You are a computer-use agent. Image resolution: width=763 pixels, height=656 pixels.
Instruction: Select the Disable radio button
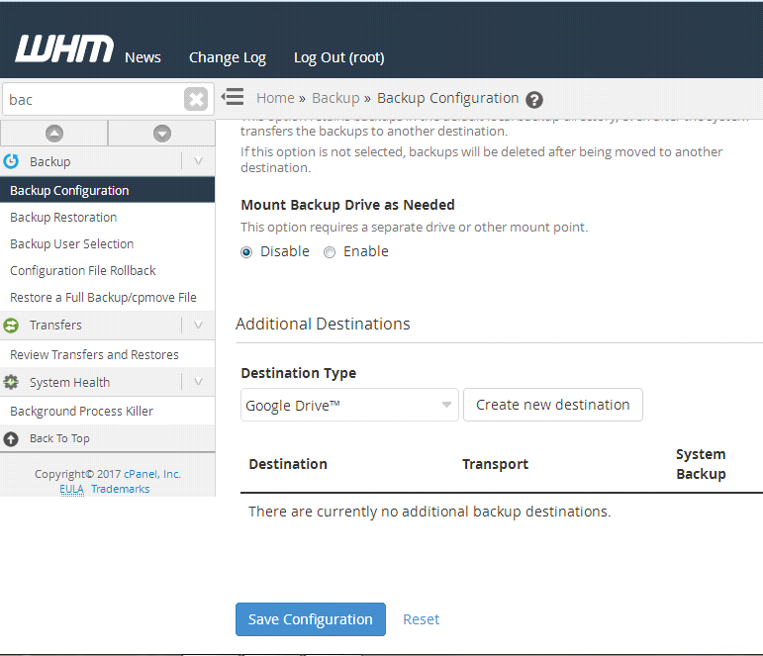pos(246,252)
